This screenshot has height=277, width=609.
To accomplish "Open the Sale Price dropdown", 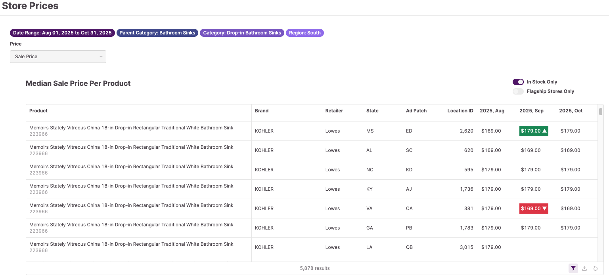I will [58, 57].
